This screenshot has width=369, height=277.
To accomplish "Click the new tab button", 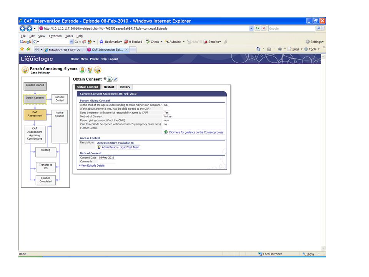I will [133, 50].
